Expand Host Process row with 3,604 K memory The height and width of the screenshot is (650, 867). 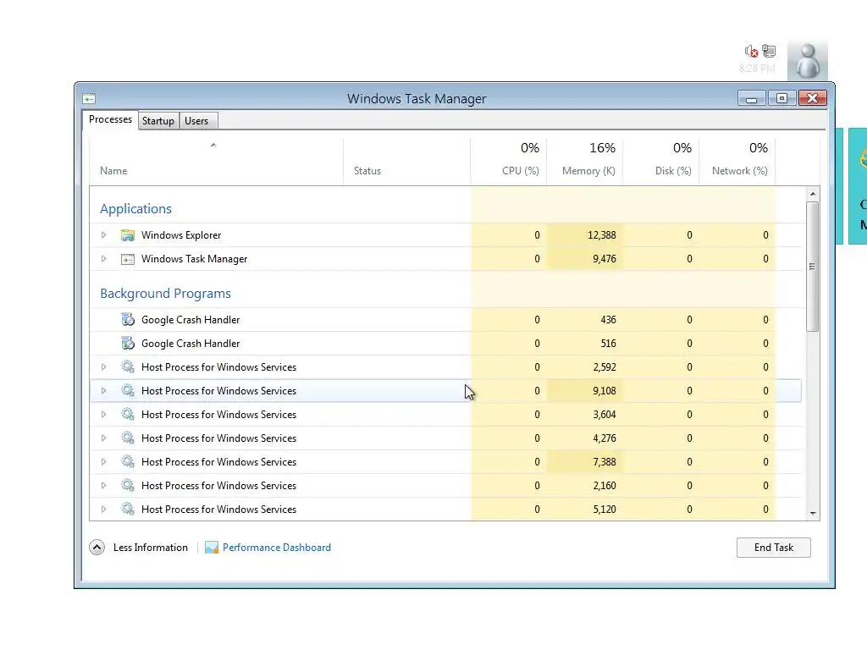pyautogui.click(x=103, y=415)
